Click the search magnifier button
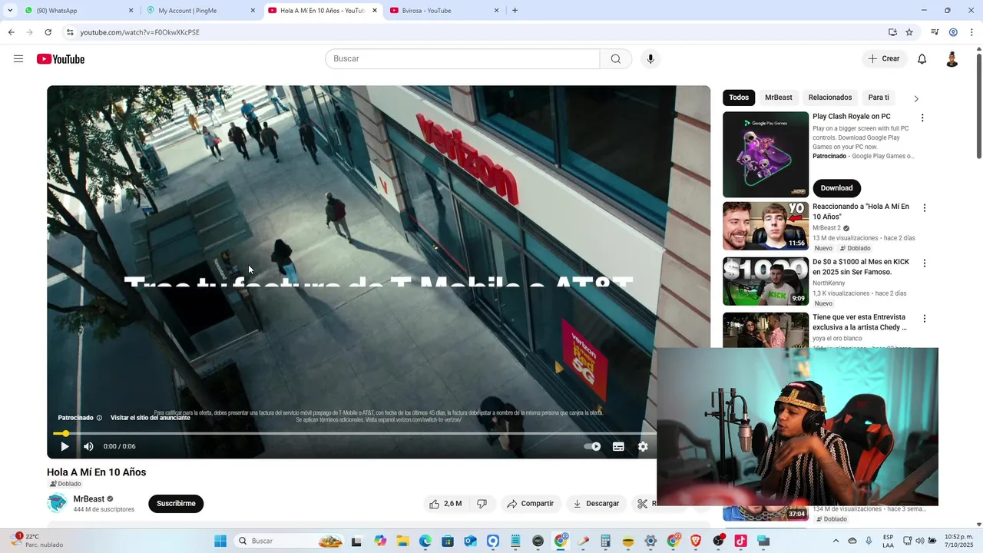 [616, 59]
